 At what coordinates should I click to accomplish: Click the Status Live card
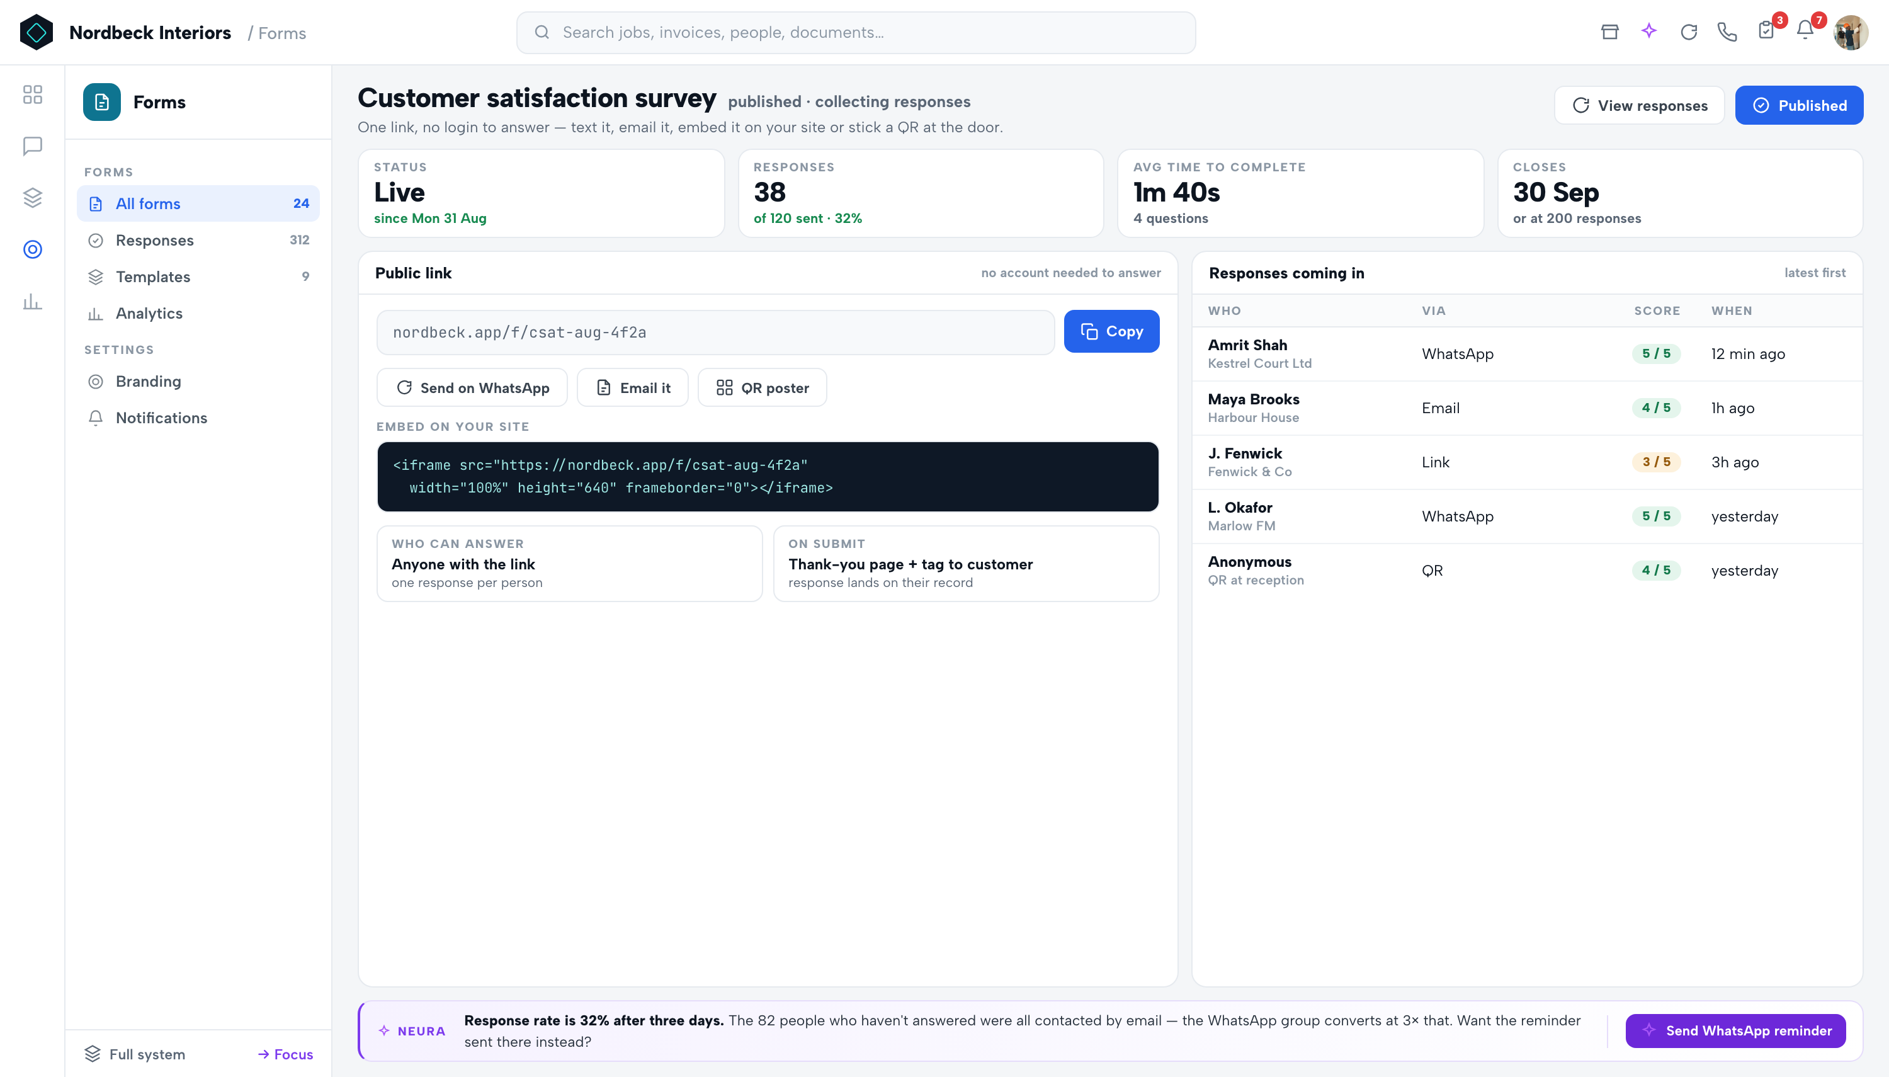pyautogui.click(x=541, y=193)
